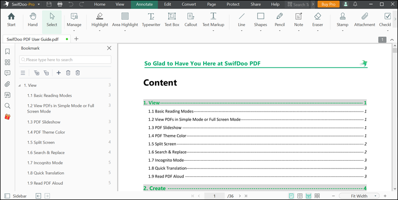The image size is (398, 200).
Task: Select the Typewriter tool
Action: [151, 20]
